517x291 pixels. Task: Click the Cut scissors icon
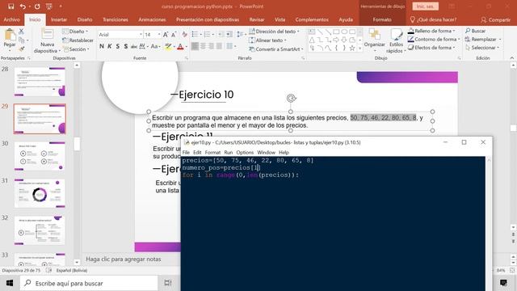click(x=22, y=32)
